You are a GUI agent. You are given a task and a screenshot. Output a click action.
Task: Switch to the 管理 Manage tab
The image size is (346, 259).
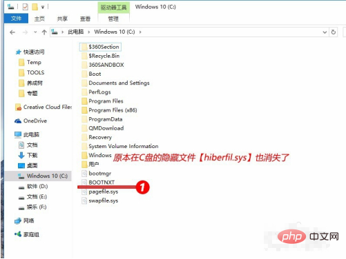(x=113, y=19)
